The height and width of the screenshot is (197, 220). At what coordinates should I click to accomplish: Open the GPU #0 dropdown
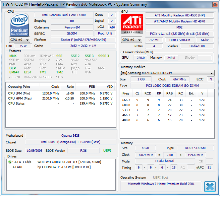pyautogui.click(x=131, y=40)
